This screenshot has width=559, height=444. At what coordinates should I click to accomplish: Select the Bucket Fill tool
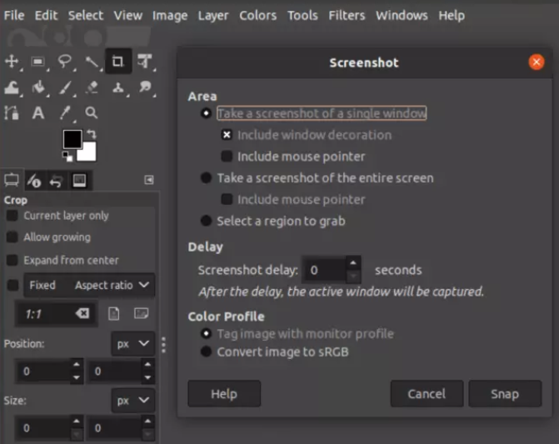[38, 87]
